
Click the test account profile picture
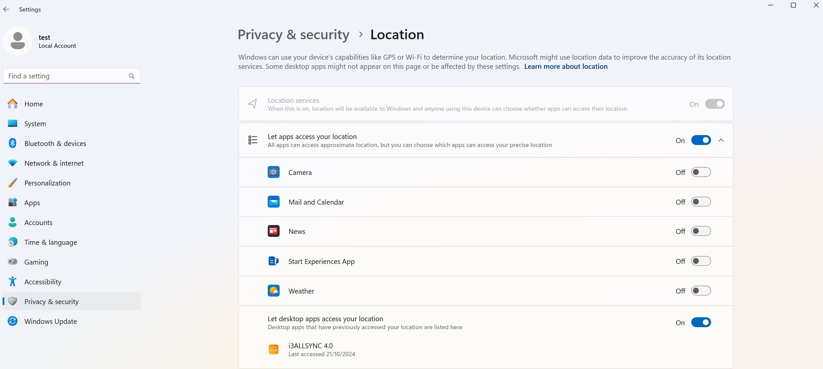(x=18, y=41)
